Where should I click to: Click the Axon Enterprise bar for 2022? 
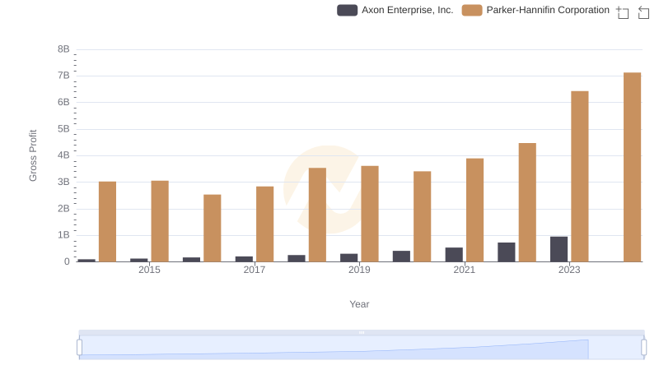507,252
